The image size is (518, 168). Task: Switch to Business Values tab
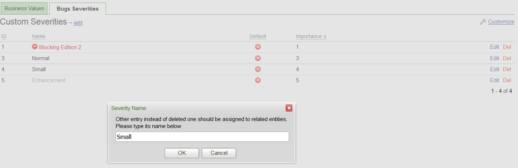click(x=24, y=8)
